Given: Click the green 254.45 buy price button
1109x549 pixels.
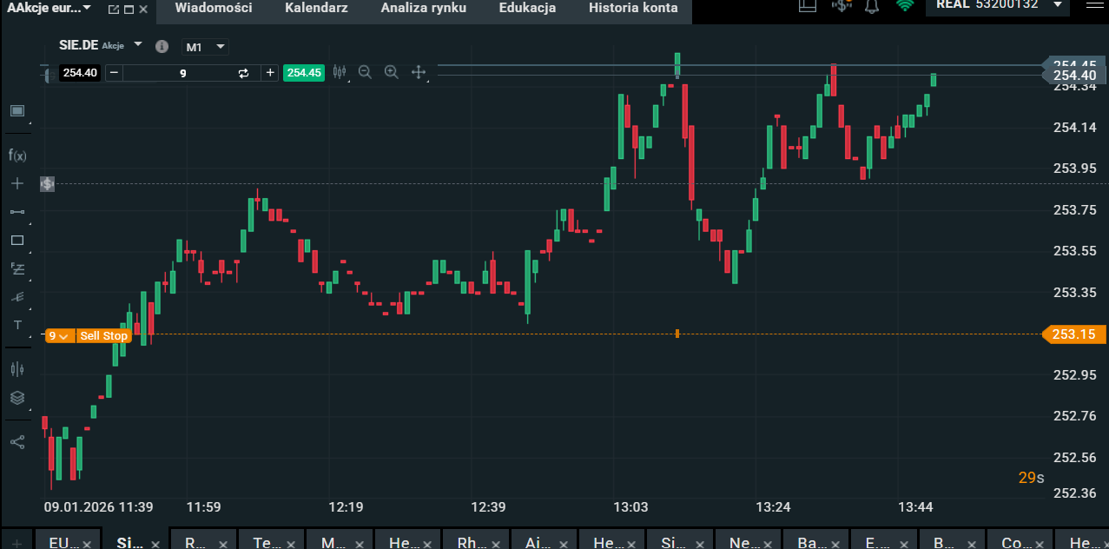Looking at the screenshot, I should 304,73.
